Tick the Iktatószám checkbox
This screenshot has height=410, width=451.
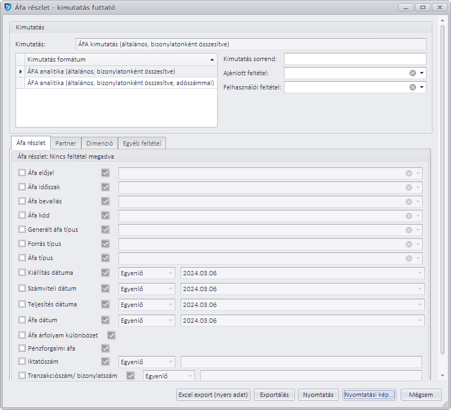click(x=22, y=361)
